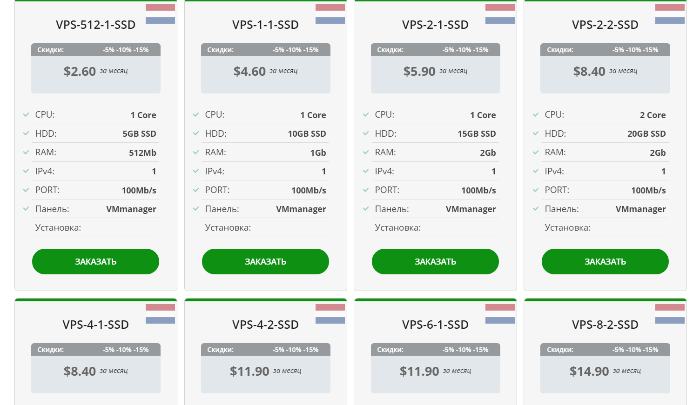Click the VPS-4-1-SSD plan title
This screenshot has width=693, height=405.
pyautogui.click(x=95, y=325)
